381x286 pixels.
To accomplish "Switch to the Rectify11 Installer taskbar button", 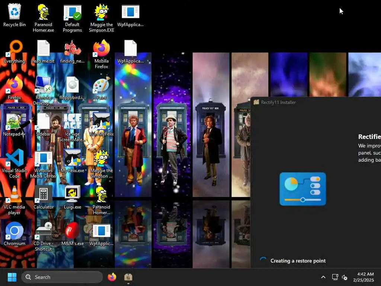I will coord(128,277).
